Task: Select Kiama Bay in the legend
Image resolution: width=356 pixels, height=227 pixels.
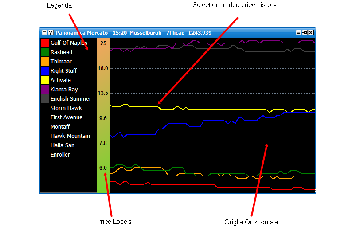Action: pyautogui.click(x=64, y=90)
